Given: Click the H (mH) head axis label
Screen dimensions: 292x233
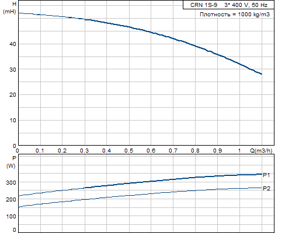Looking at the screenshot, I should tap(9, 8).
